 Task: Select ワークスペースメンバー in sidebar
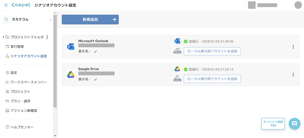pyautogui.click(x=28, y=82)
